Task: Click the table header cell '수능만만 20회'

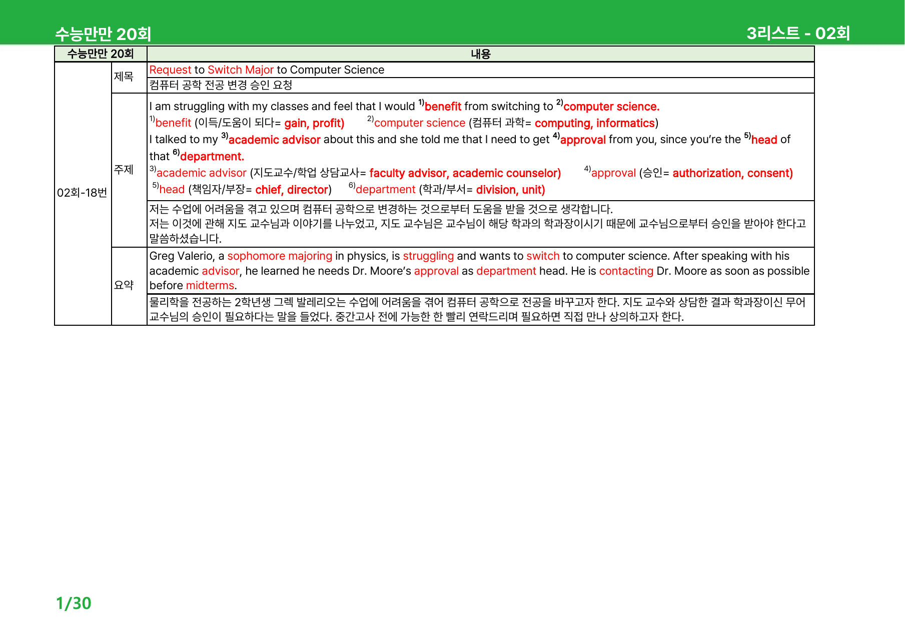Action: click(101, 54)
